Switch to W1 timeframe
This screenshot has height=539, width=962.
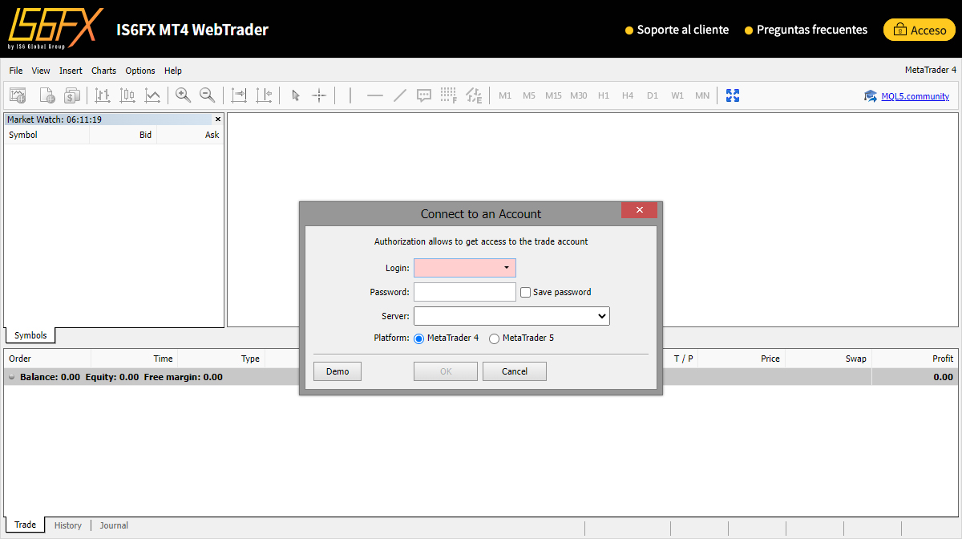pos(677,95)
